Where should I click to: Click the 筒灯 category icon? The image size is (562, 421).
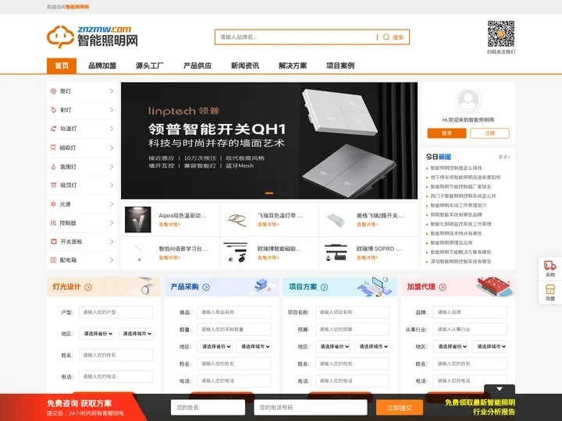[53, 91]
